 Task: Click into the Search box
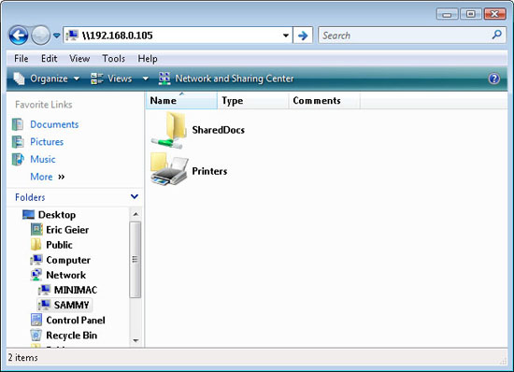412,36
